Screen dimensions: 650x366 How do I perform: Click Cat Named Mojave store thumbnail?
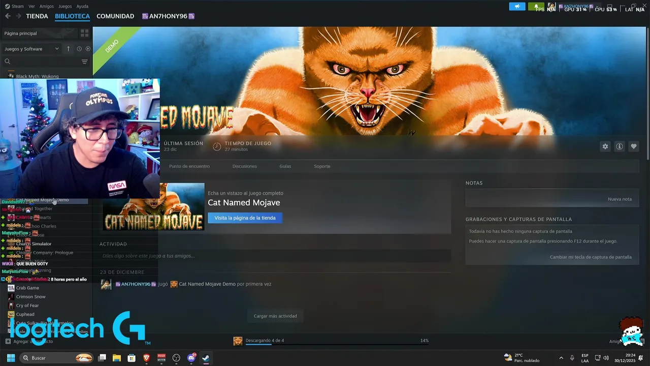pyautogui.click(x=153, y=206)
